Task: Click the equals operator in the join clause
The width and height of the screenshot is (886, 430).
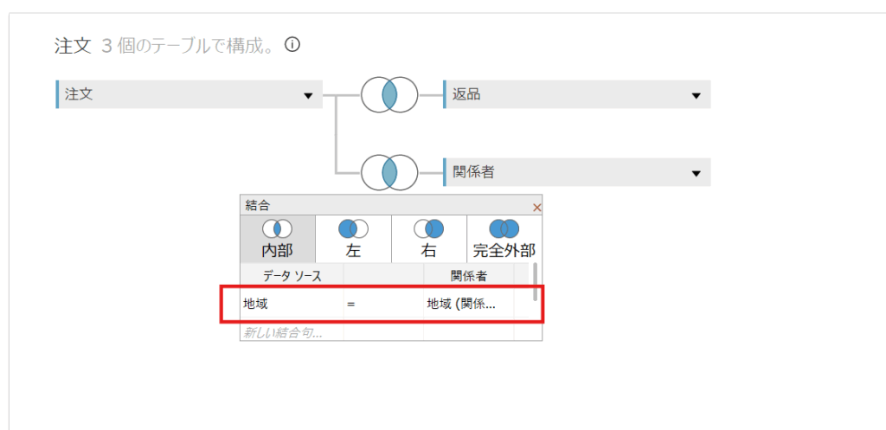Action: 350,305
